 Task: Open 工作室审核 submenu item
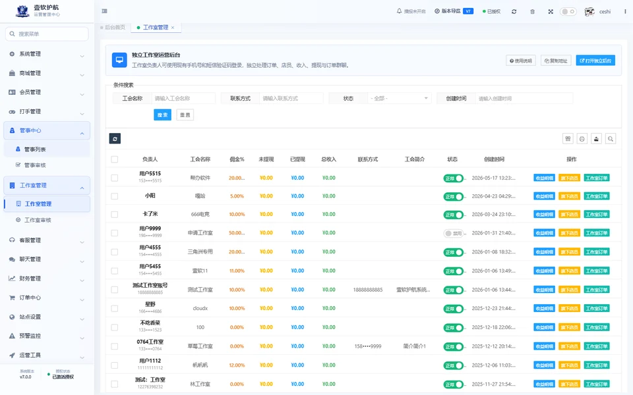pos(47,220)
